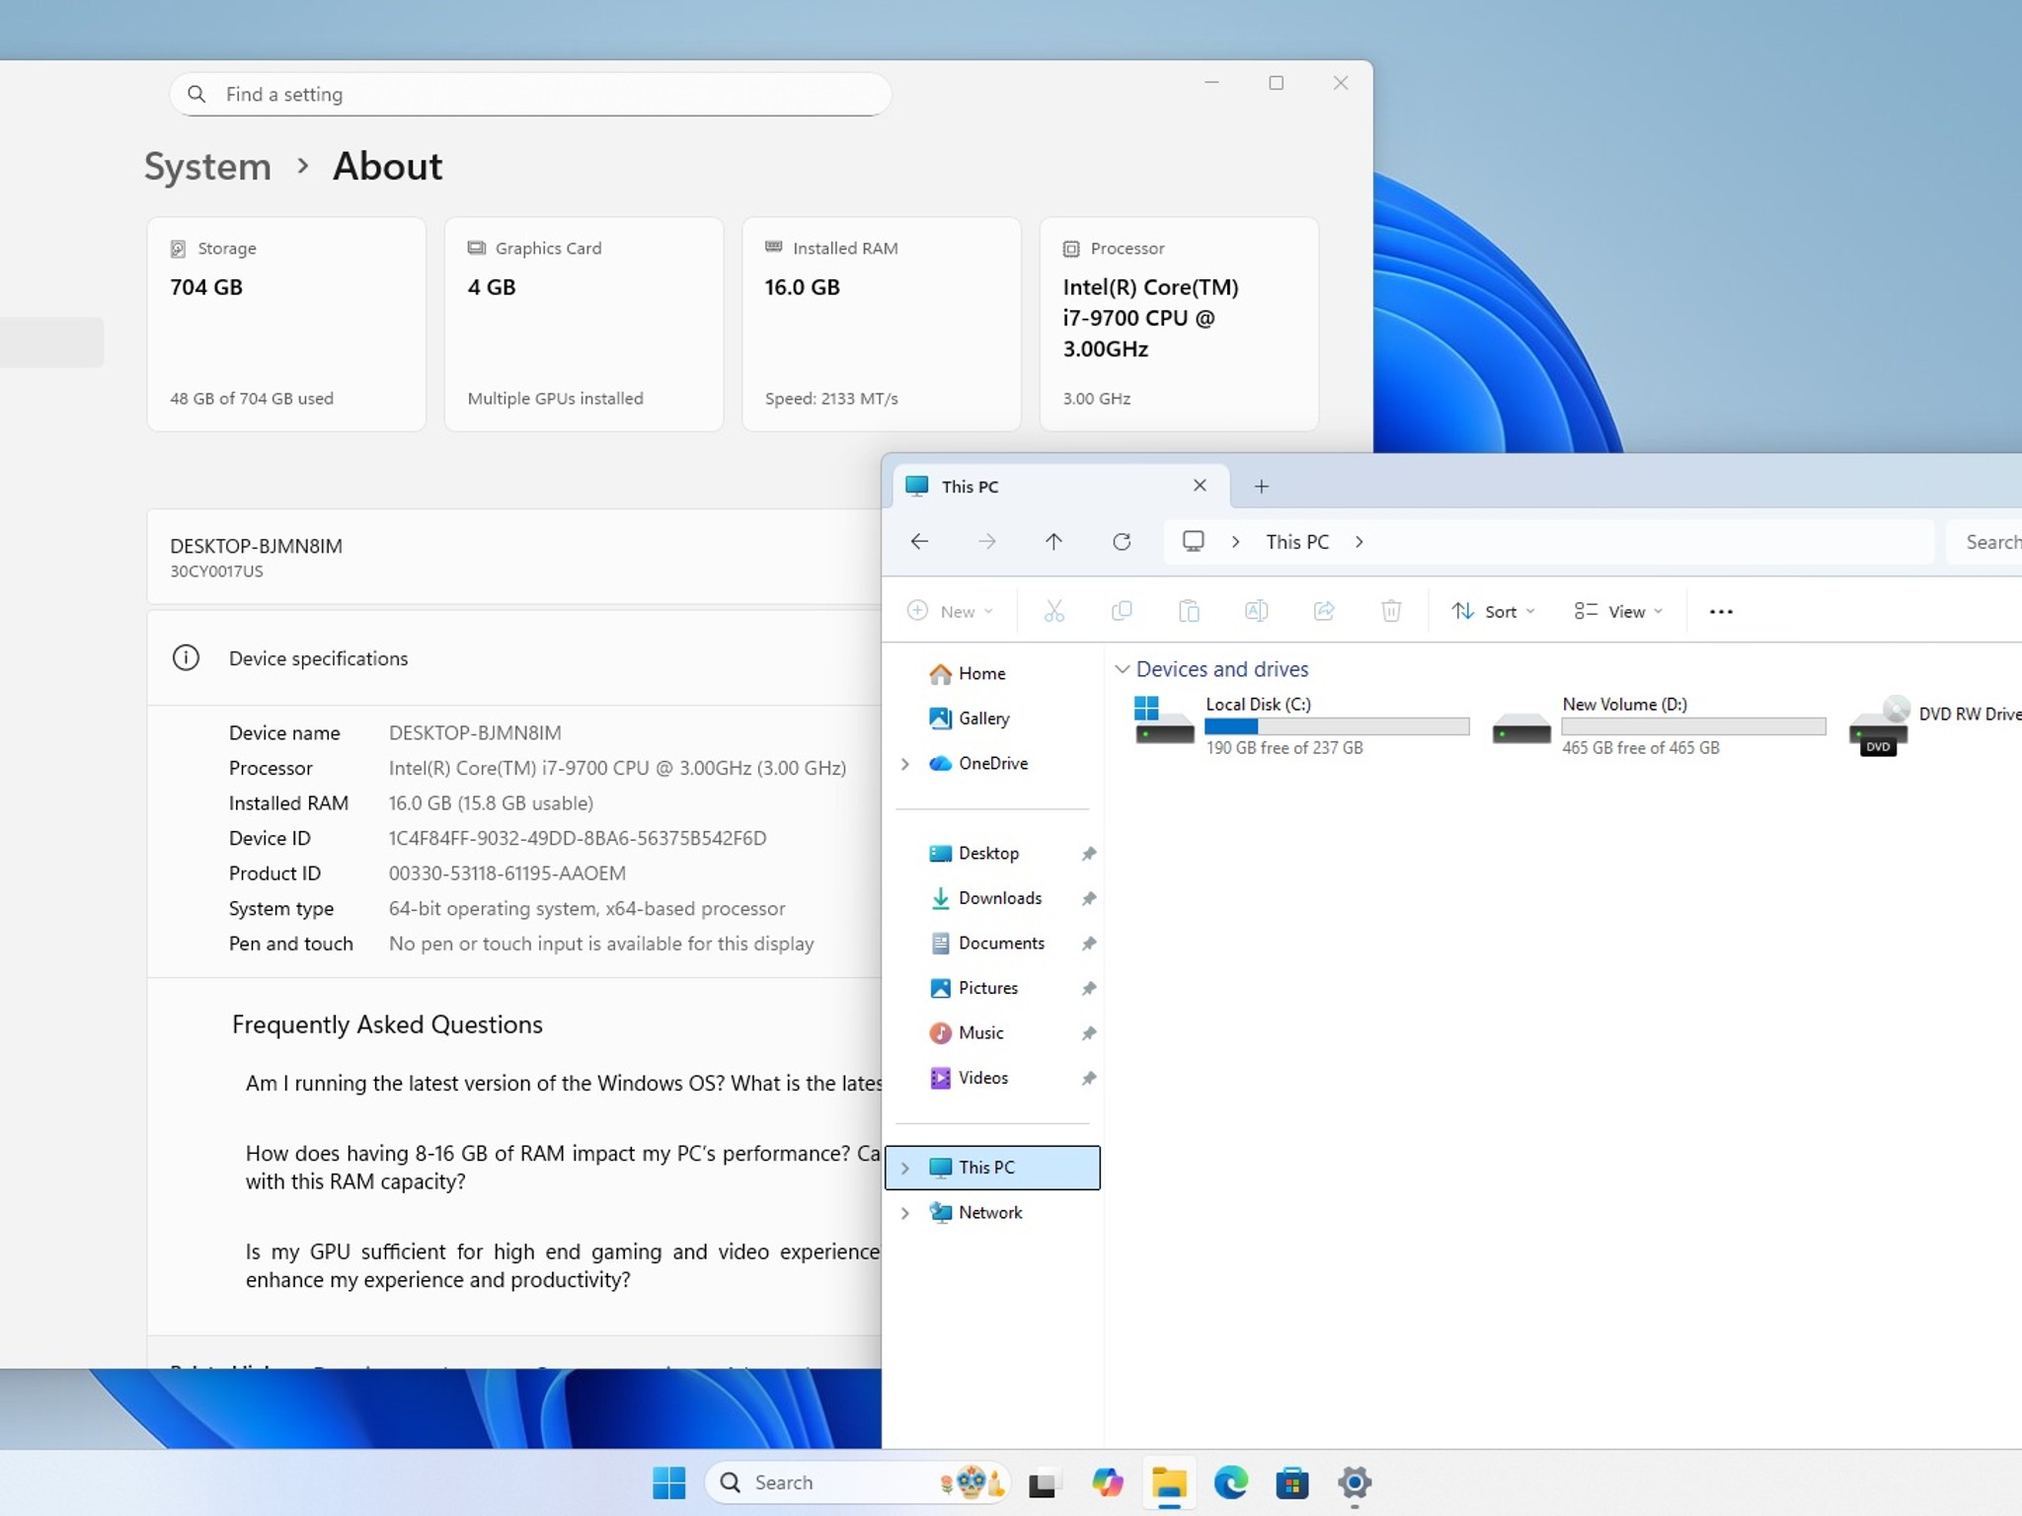This screenshot has width=2022, height=1516.
Task: Click the forward arrow in File Explorer
Action: pos(986,541)
